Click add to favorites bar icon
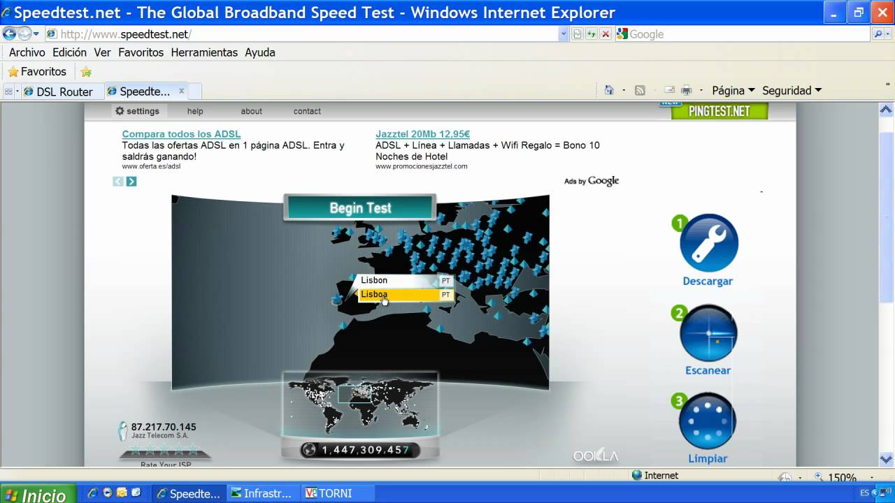Screen dimensions: 895x503 86,72
